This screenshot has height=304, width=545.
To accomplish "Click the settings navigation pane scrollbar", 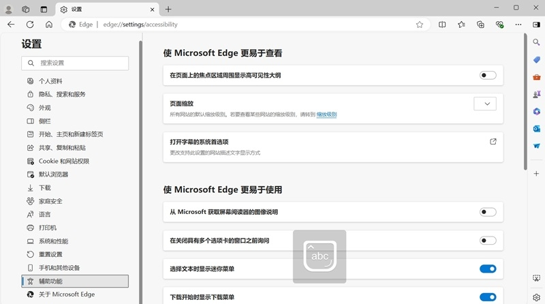I will coord(140,172).
